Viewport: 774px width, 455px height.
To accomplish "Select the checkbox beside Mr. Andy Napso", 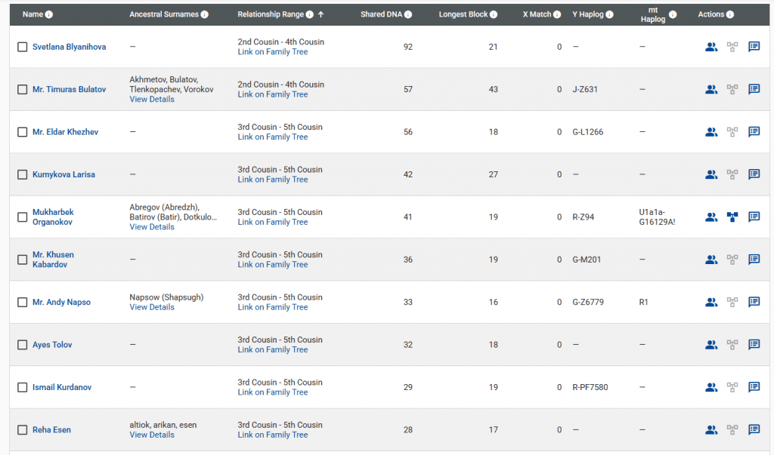I will [x=22, y=302].
